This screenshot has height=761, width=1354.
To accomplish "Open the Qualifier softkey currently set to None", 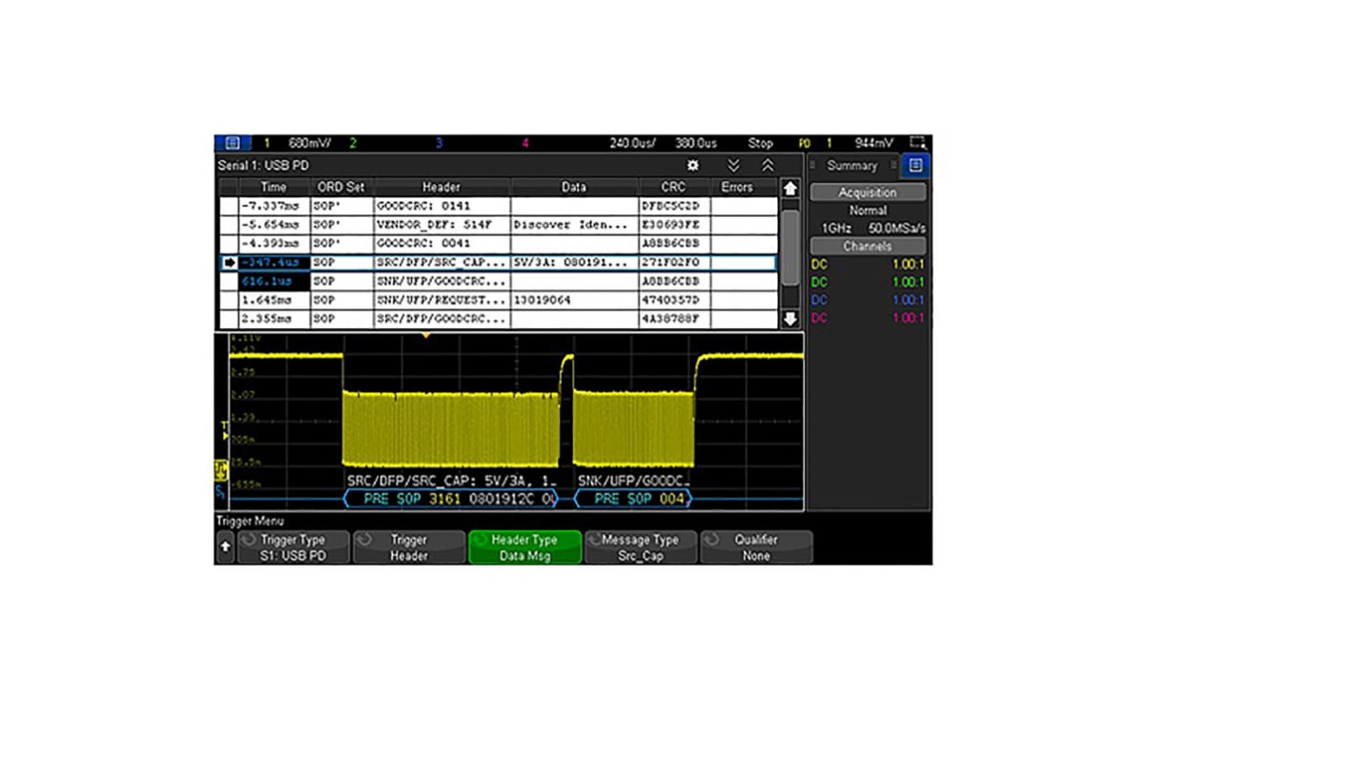I will tap(756, 546).
